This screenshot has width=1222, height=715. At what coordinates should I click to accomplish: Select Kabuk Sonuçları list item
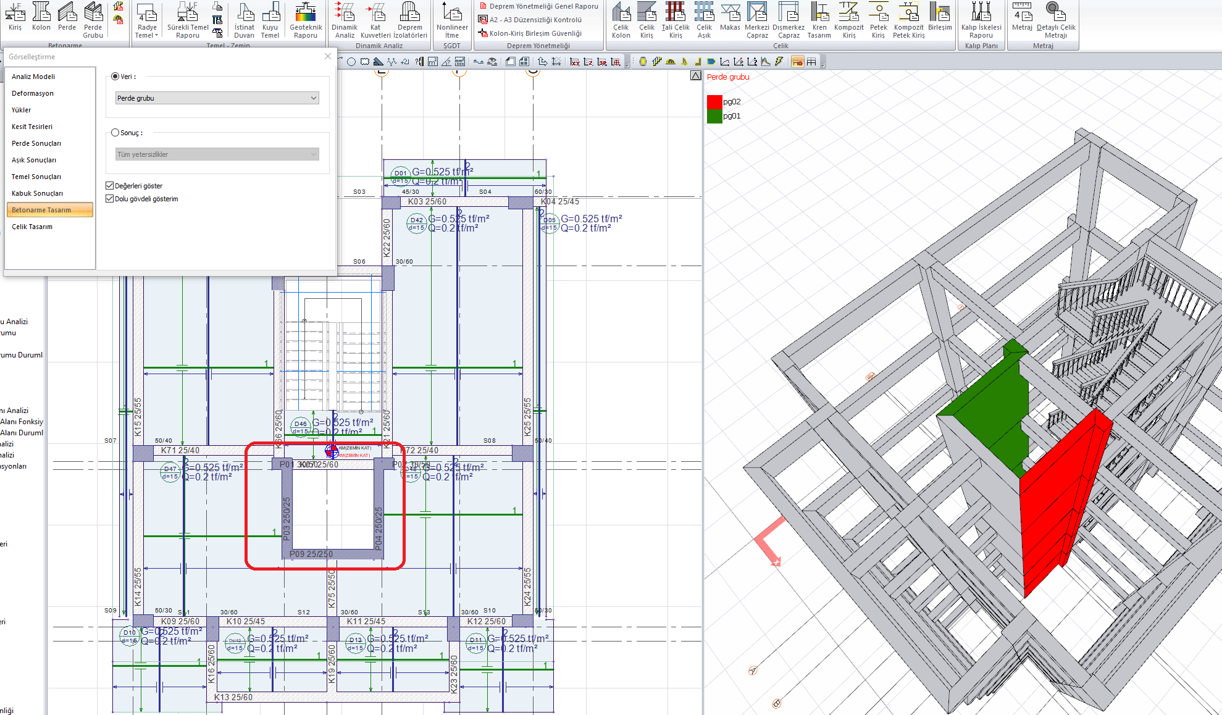click(50, 193)
